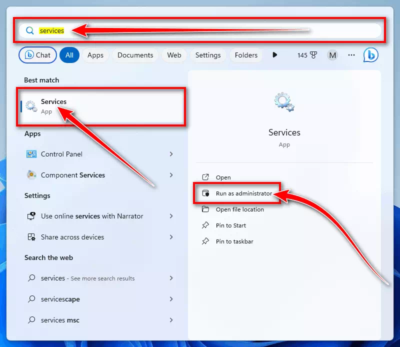Click the search text field containing 'services'
400x347 pixels.
(x=200, y=30)
